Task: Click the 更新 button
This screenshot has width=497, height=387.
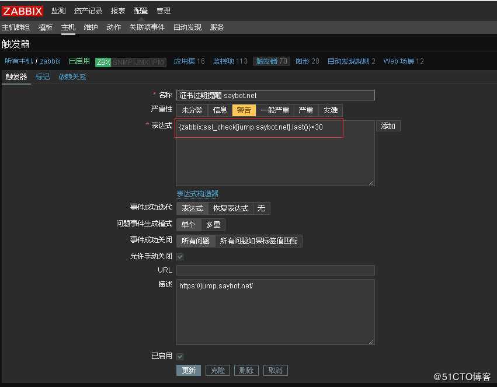Action: coord(189,370)
